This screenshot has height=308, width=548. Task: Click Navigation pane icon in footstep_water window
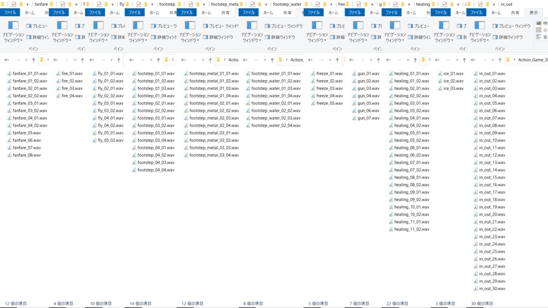(x=252, y=26)
